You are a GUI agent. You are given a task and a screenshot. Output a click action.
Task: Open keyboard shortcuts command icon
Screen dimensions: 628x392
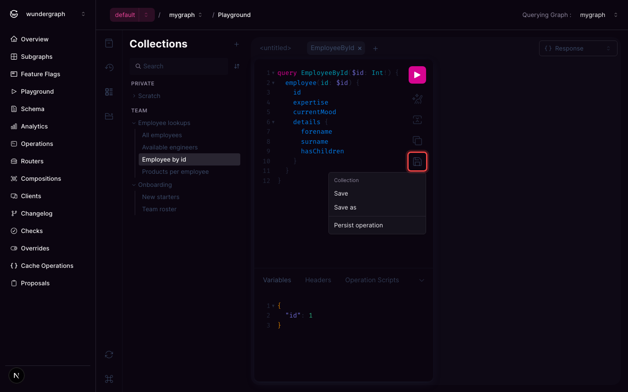109,379
